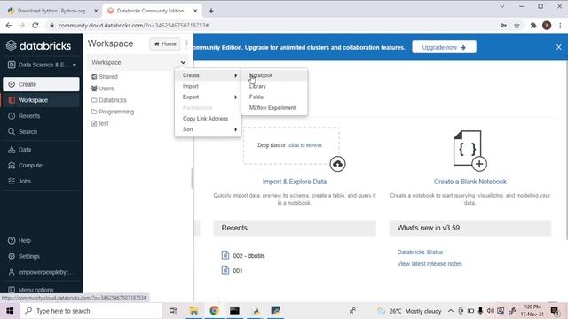Reload the page with the refresh icon
This screenshot has height=319, width=568.
[35, 26]
